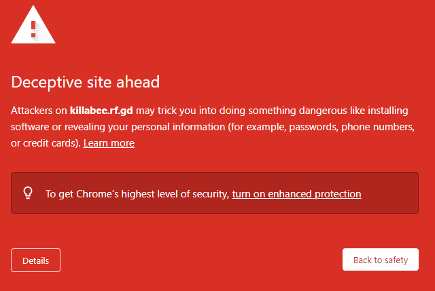Viewport: 435px width, 291px height.
Task: Open the Details button
Action: [x=36, y=260]
